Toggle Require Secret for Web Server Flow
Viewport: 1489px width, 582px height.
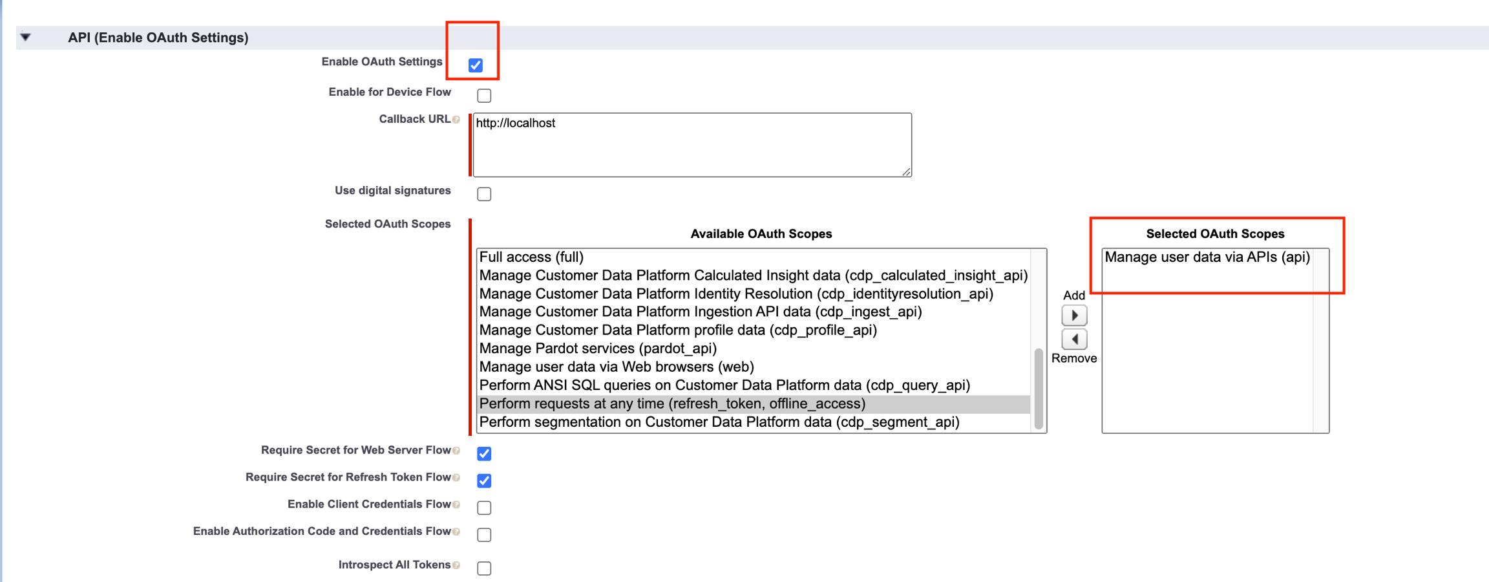coord(484,454)
